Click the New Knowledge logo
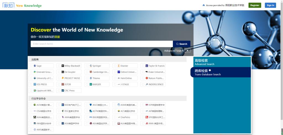Image resolution: width=283 pixels, height=135 pixels. click(x=22, y=5)
